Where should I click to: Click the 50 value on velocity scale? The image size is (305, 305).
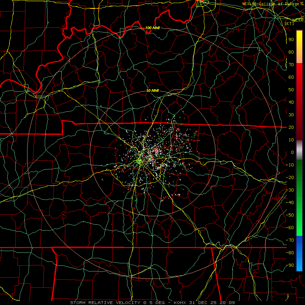click(x=291, y=90)
